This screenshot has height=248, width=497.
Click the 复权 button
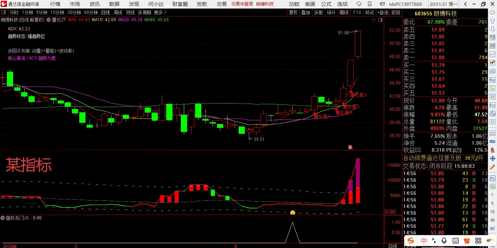pos(293,12)
